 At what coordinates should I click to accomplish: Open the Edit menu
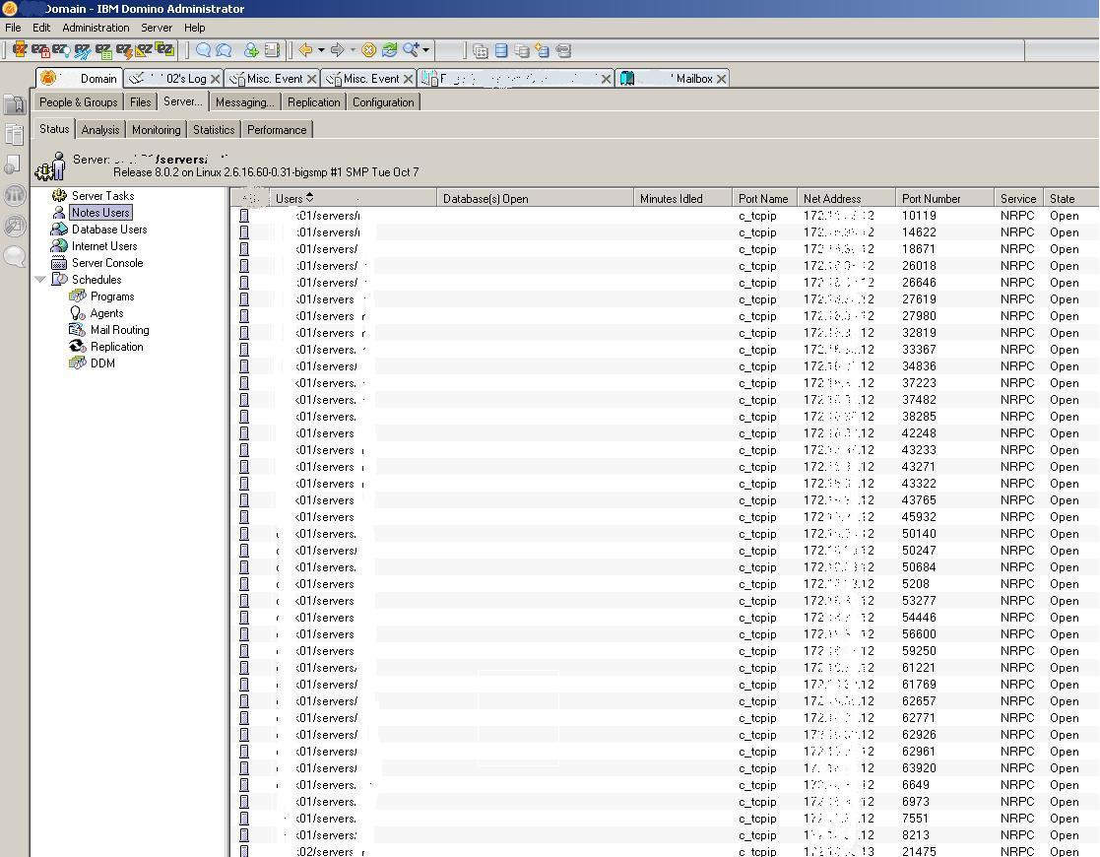click(41, 28)
